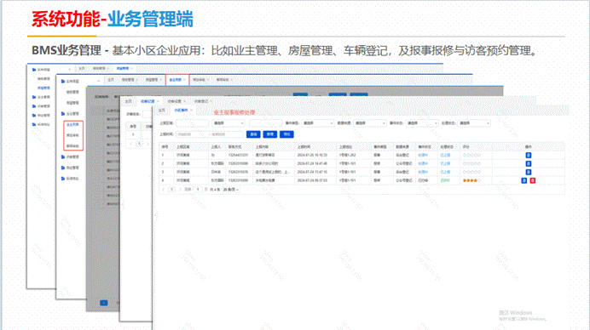Click 业主管理 folder icon in second window sidebar
The width and height of the screenshot is (590, 330).
[x=63, y=113]
